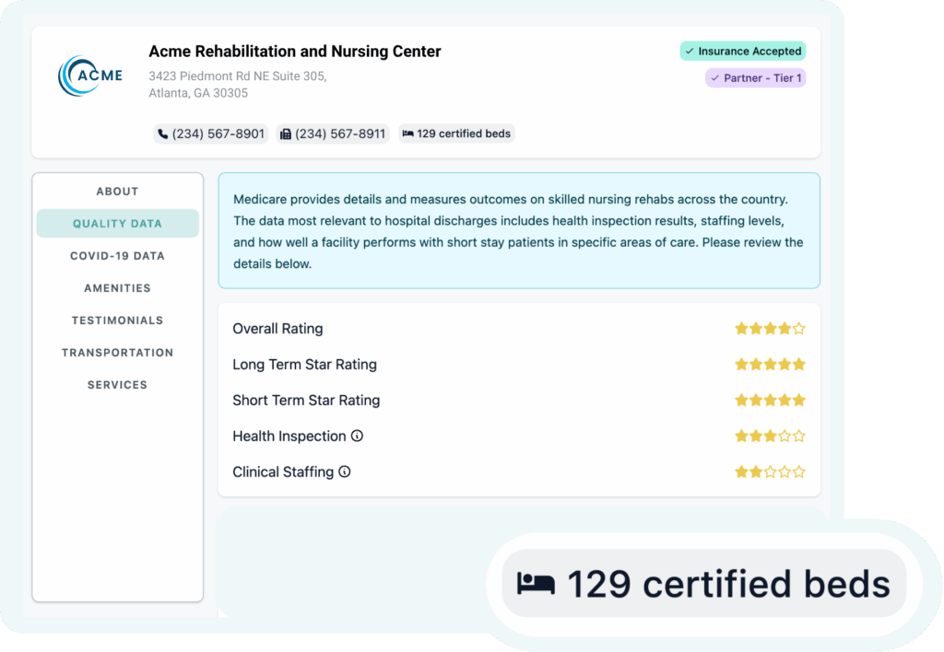View the Testimonials section

coord(117,320)
